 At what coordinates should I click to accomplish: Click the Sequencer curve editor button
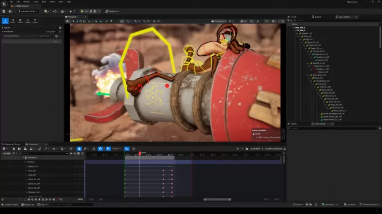(127, 149)
